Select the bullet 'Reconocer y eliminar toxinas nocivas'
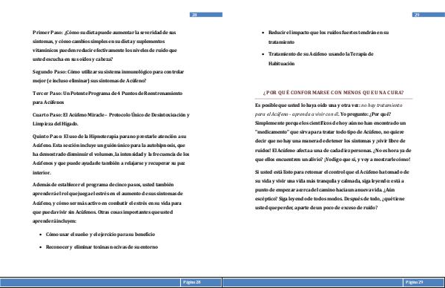The image size is (445, 288). [102, 247]
